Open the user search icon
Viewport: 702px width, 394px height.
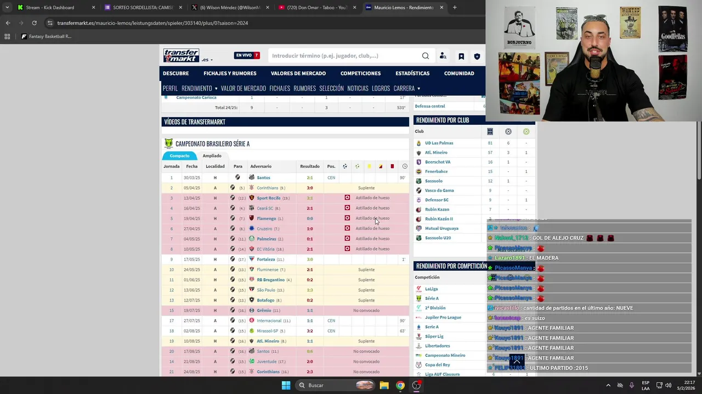pyautogui.click(x=443, y=56)
